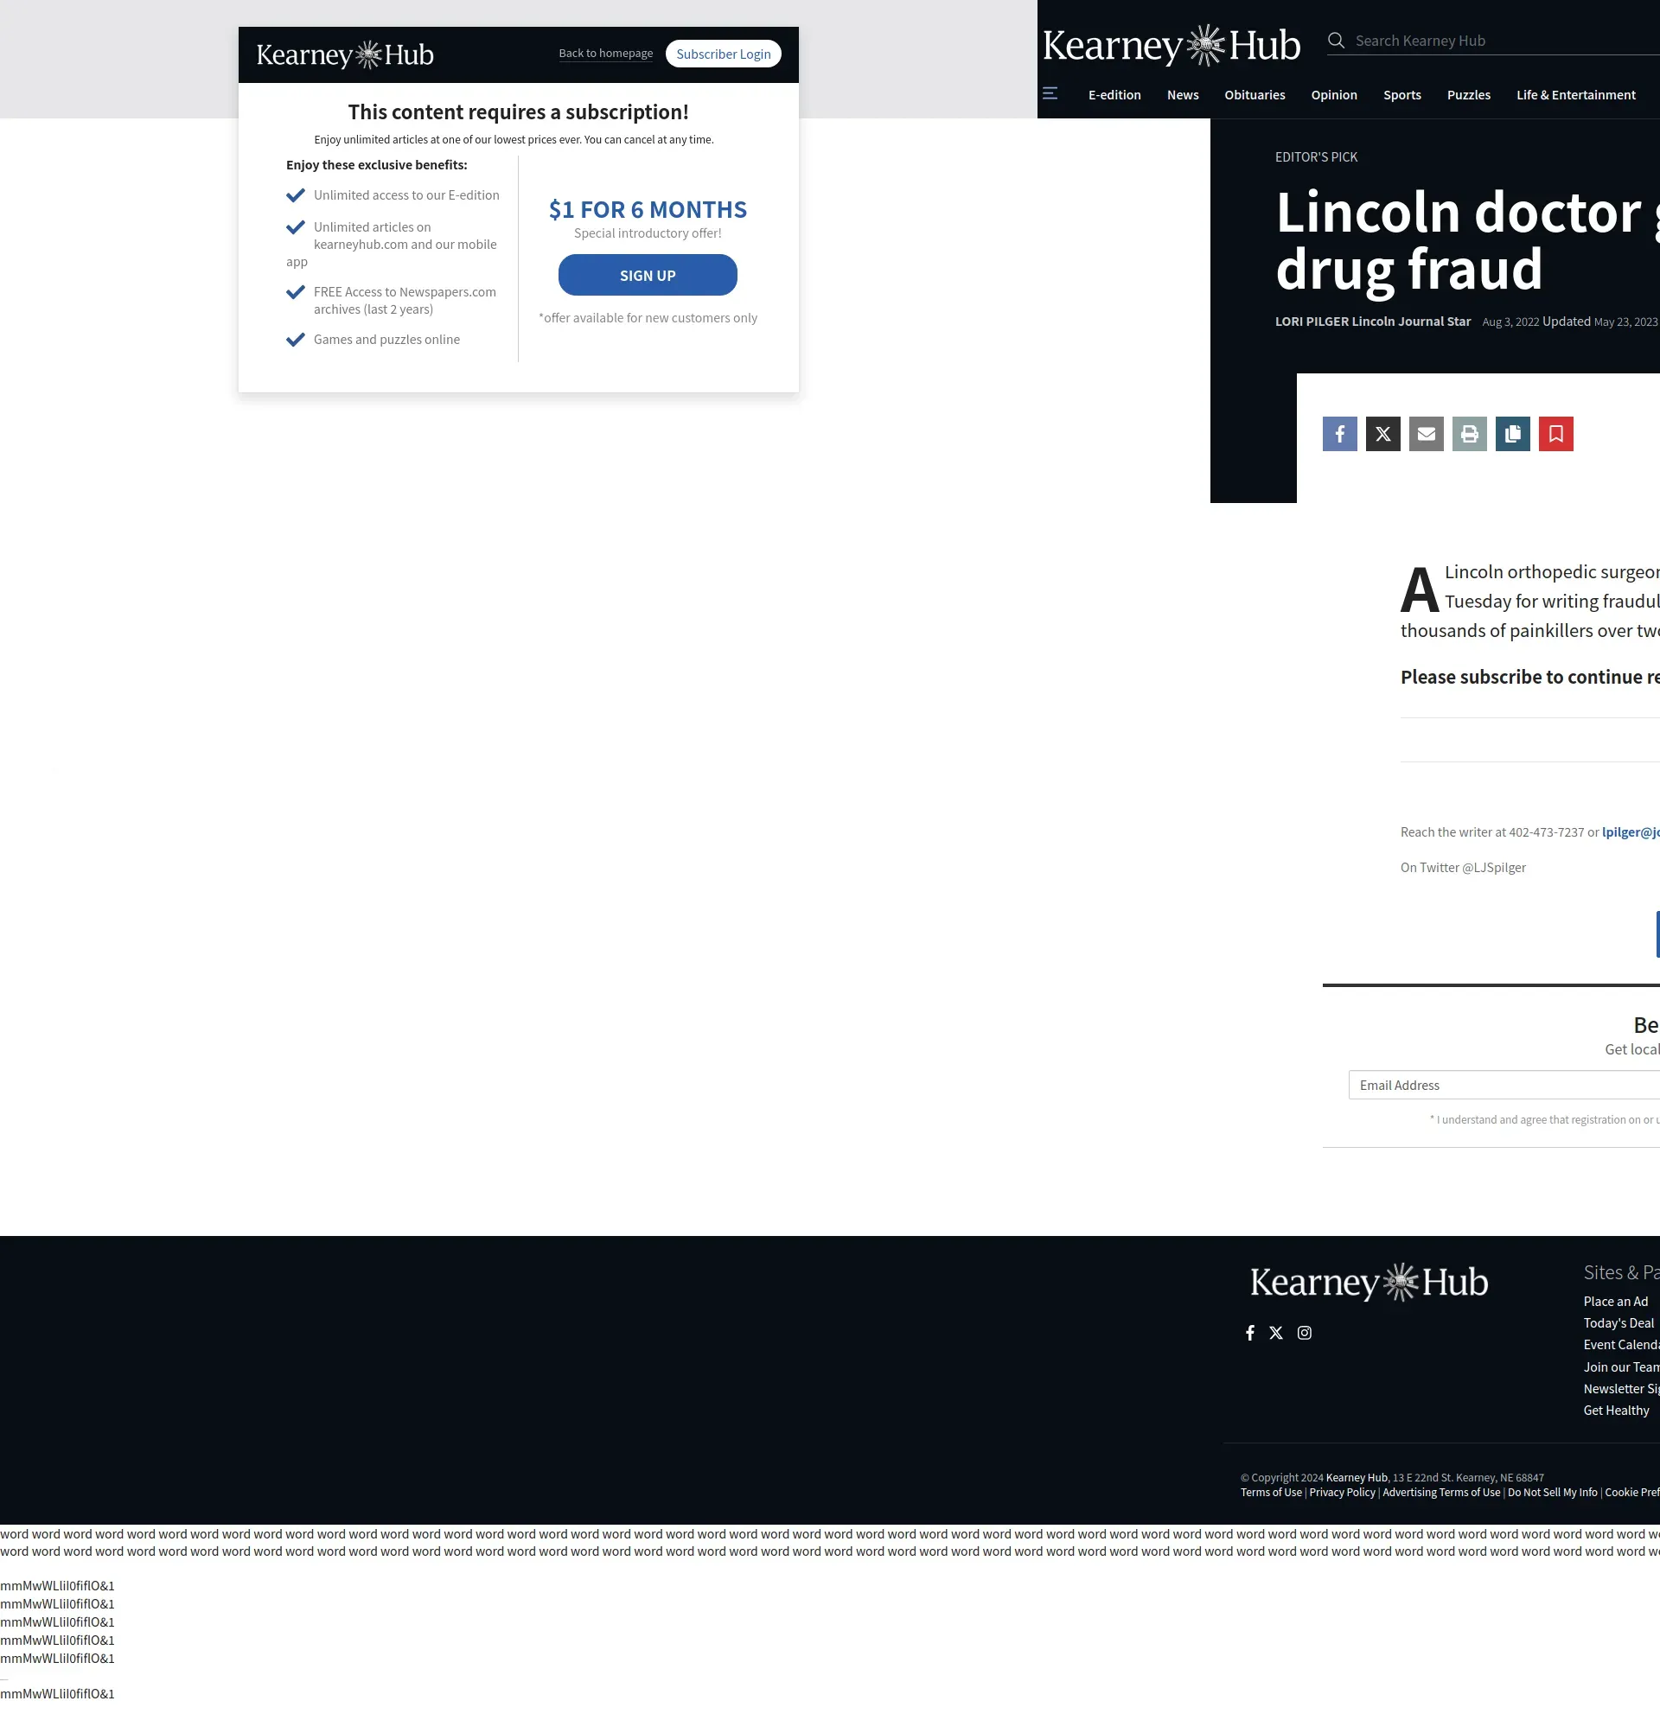The image size is (1660, 1720).
Task: Open Terms of Use link
Action: point(1270,1493)
